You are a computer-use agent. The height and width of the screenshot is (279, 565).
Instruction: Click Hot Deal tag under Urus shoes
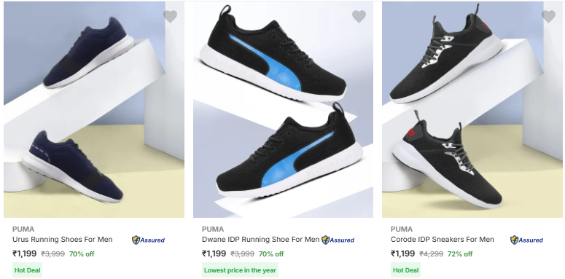click(x=28, y=270)
